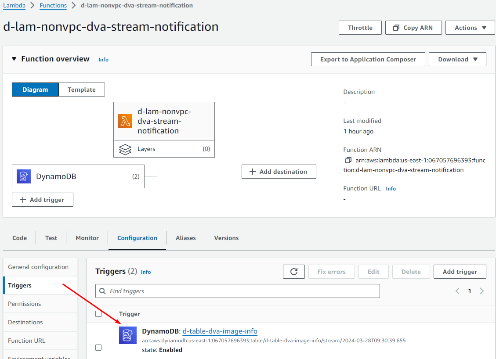The width and height of the screenshot is (496, 359).
Task: Switch to Template view
Action: click(x=82, y=90)
